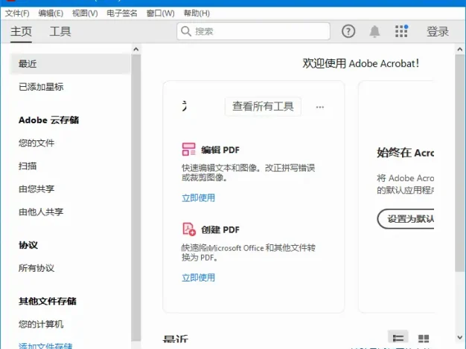Click the main pane scrollbar up arrow
This screenshot has width=466, height=349.
[x=460, y=49]
